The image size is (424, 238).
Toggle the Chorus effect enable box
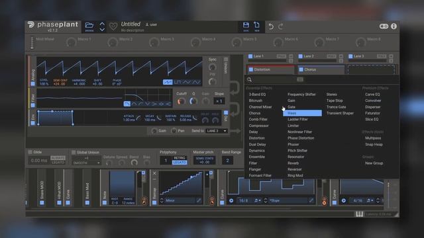coord(301,69)
